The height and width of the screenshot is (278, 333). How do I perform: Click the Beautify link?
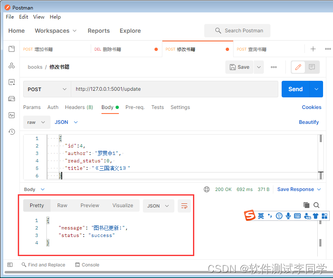click(309, 122)
